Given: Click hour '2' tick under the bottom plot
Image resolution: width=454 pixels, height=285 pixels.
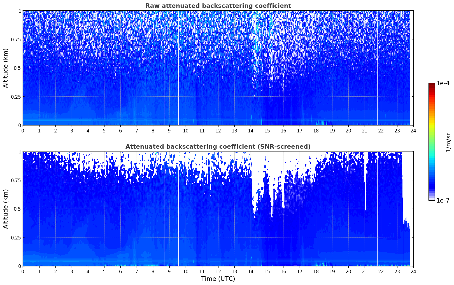Looking at the screenshot, I should point(55,271).
